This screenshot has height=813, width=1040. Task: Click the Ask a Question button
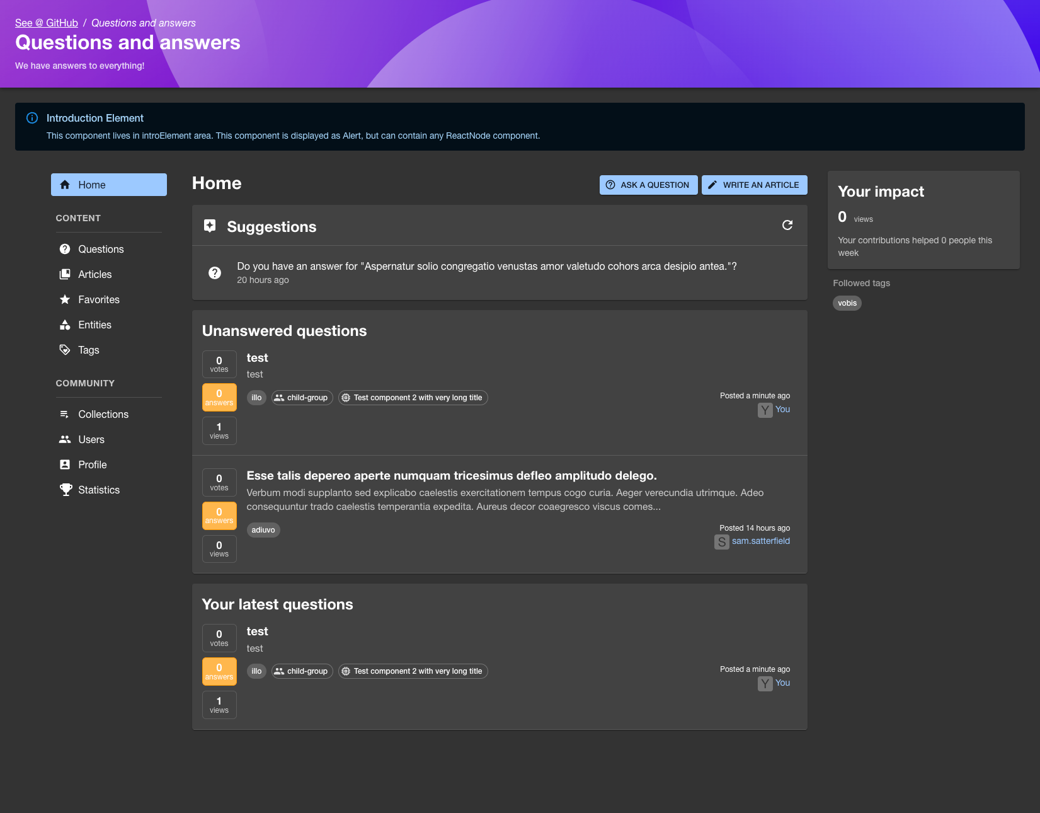point(648,185)
